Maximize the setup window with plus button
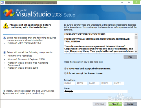The image size is (141, 108). coord(129,3)
